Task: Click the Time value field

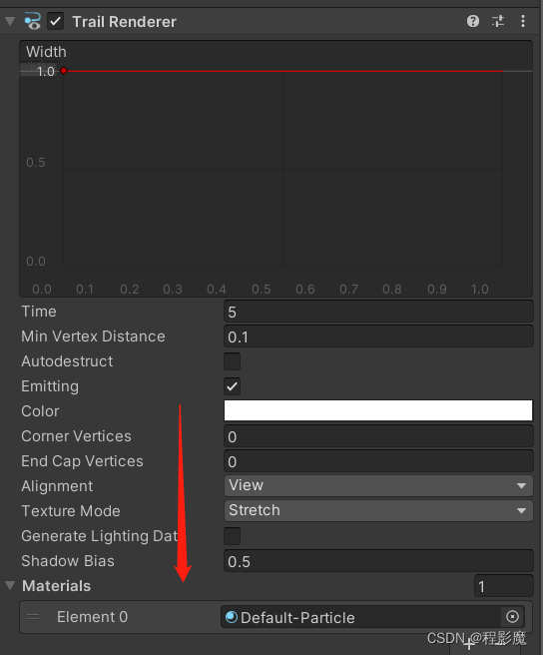Action: 378,312
